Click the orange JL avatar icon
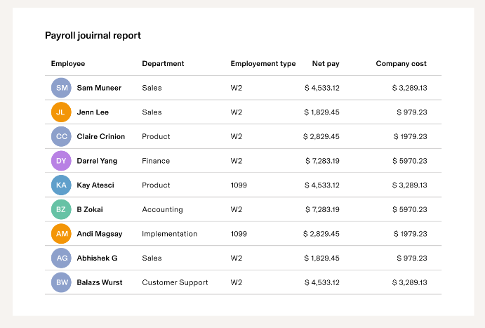485x328 pixels. tap(62, 112)
